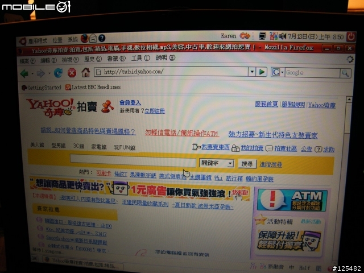
Task: Open the 應用程式 applications panel menu
Action: click(x=38, y=41)
